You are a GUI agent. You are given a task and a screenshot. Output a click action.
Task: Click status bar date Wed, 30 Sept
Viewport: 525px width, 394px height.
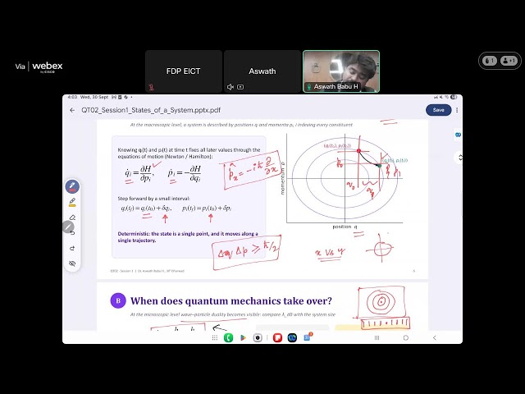pyautogui.click(x=94, y=97)
